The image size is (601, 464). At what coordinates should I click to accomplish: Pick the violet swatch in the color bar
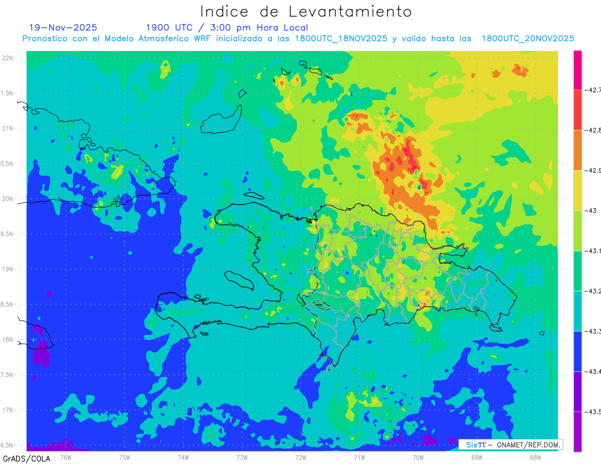[x=577, y=391]
